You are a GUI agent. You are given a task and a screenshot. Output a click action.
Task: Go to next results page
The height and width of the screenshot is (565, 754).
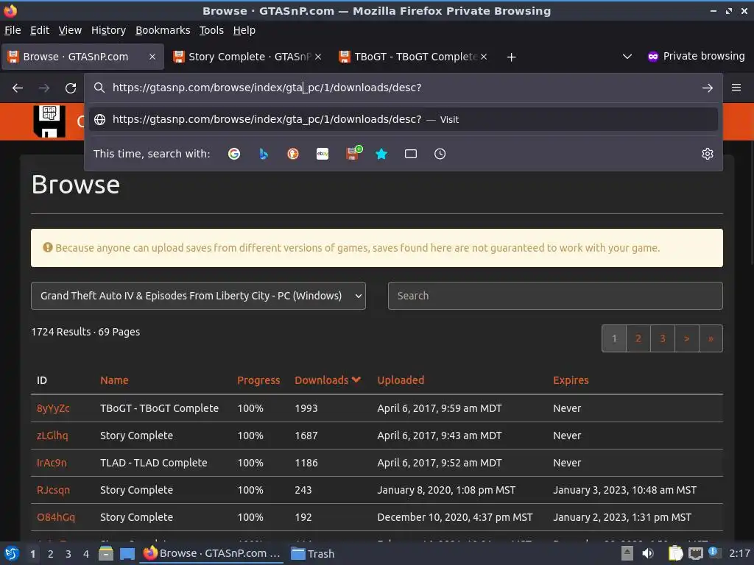pyautogui.click(x=687, y=338)
